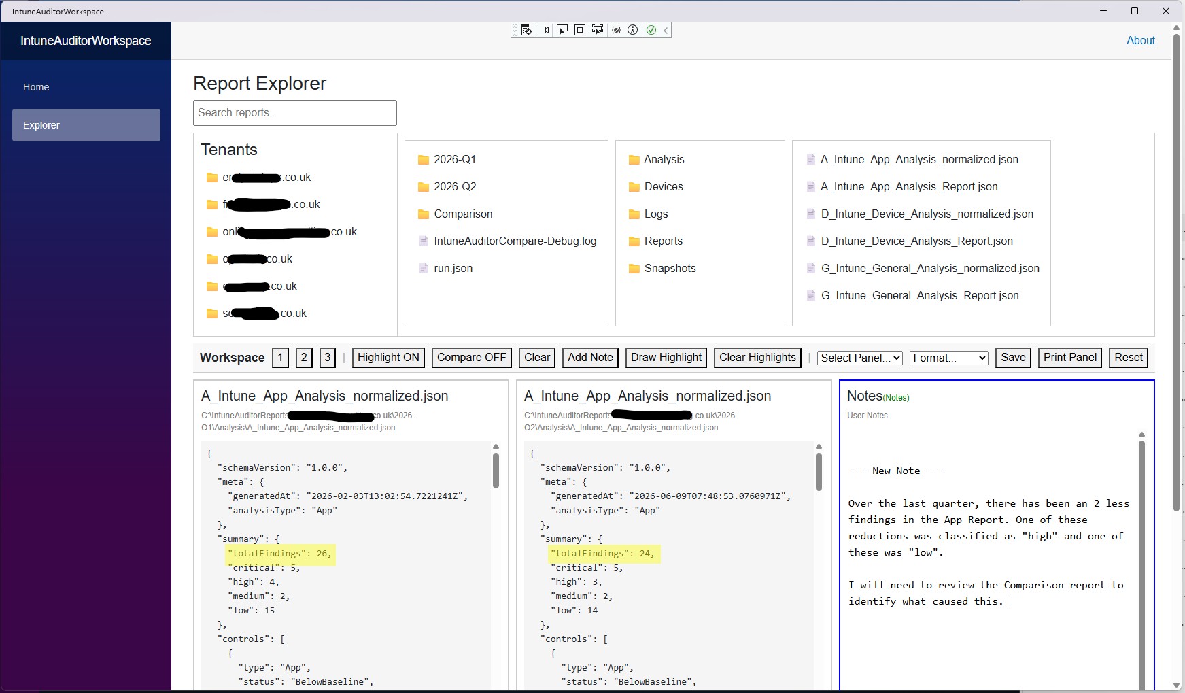Viewport: 1185px width, 693px height.
Task: Click highlighted "totalFindings": 26 line
Action: tap(280, 554)
